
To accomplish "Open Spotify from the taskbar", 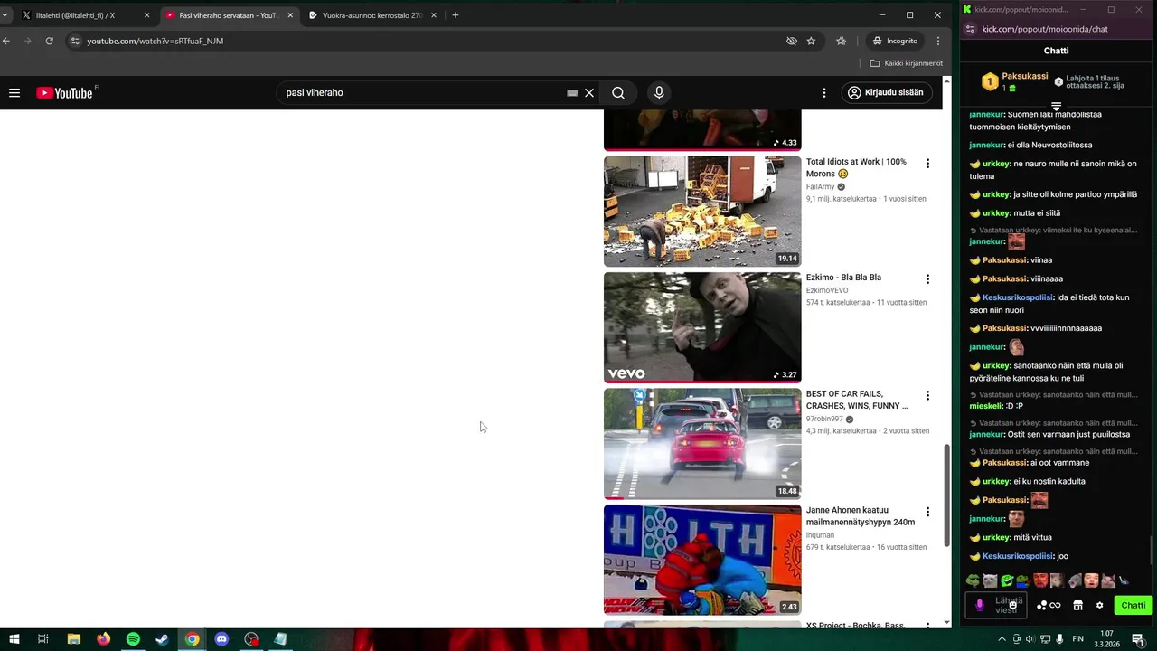I will [133, 639].
